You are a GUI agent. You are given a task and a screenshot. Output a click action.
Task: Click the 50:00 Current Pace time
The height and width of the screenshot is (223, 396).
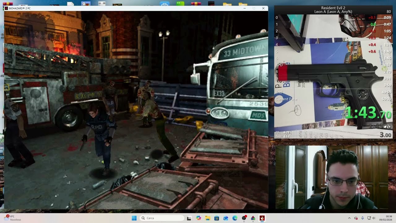[x=387, y=99]
